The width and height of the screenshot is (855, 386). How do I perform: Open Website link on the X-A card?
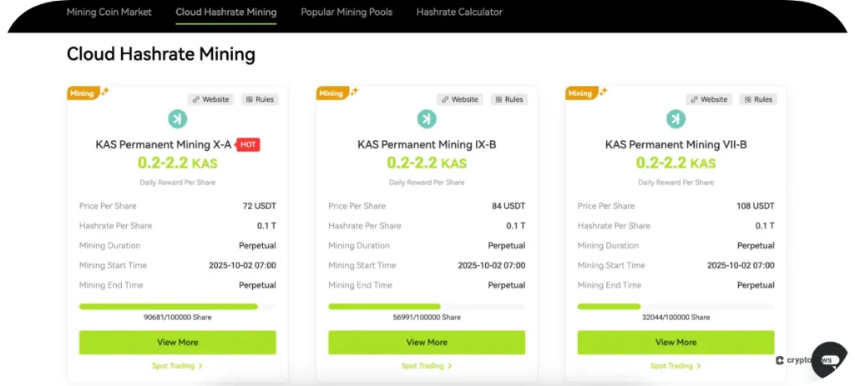[x=210, y=99]
